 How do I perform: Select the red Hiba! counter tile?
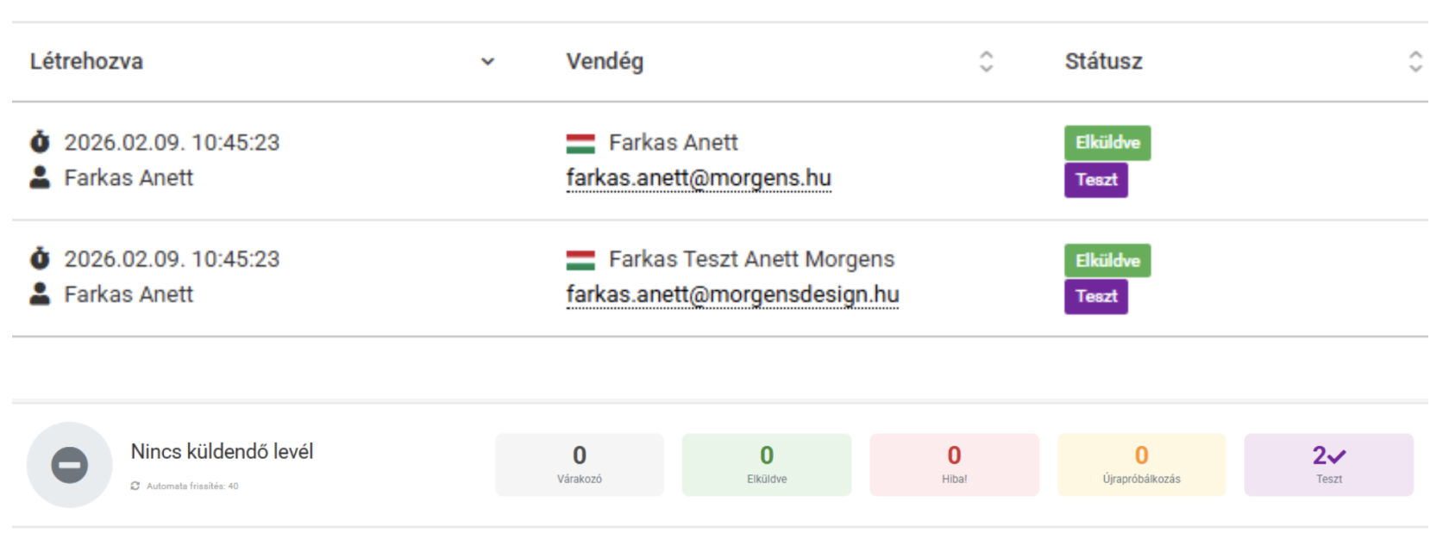[x=954, y=465]
